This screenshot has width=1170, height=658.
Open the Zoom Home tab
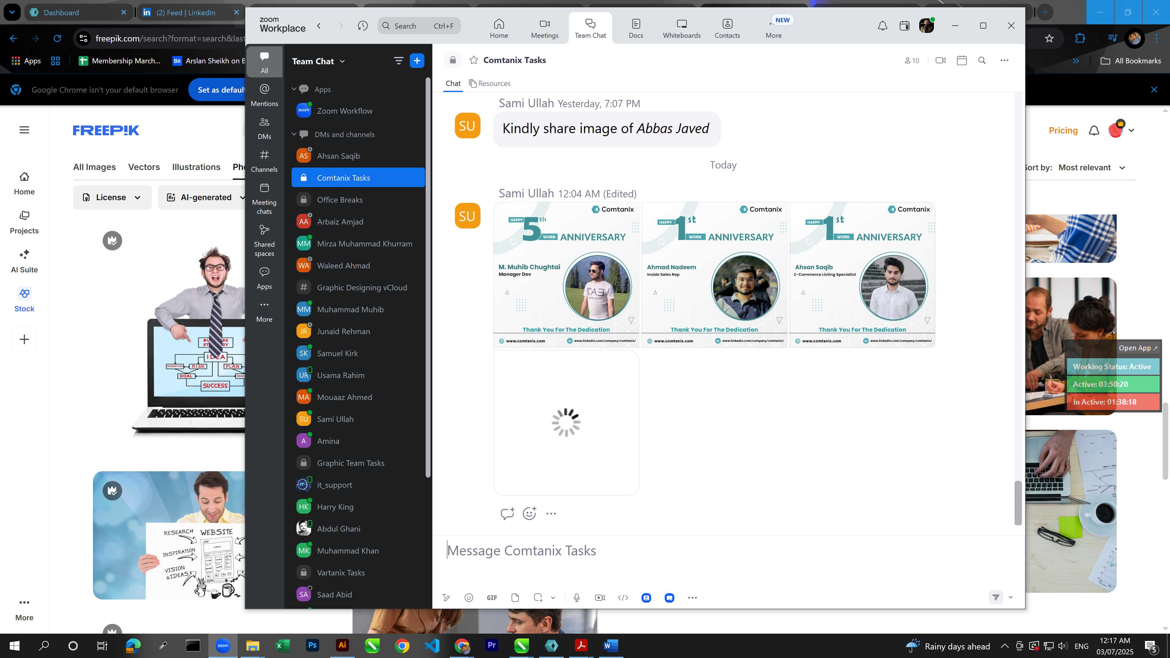point(499,28)
